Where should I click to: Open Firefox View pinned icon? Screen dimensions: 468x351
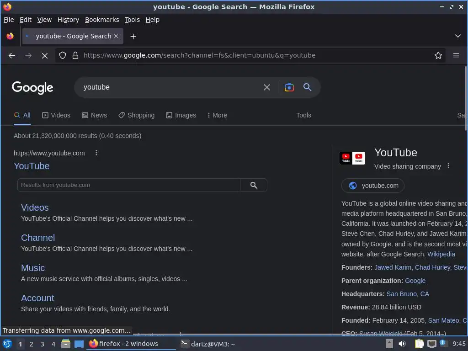click(10, 36)
